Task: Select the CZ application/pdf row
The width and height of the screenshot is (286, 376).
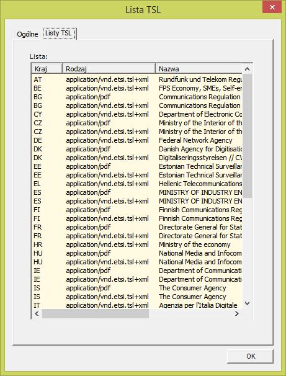Action: (137, 123)
